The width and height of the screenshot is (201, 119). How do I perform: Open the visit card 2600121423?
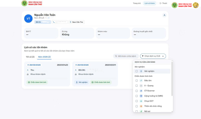[47, 74]
